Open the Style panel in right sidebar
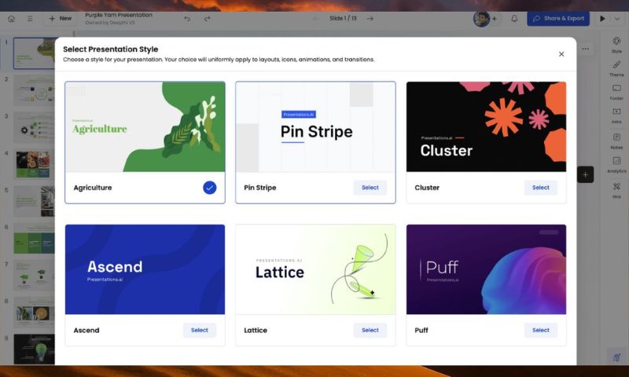This screenshot has width=629, height=377. (616, 44)
